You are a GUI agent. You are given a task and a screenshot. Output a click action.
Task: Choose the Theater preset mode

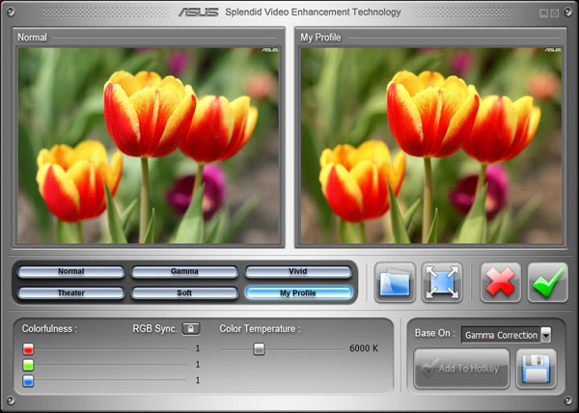click(71, 292)
